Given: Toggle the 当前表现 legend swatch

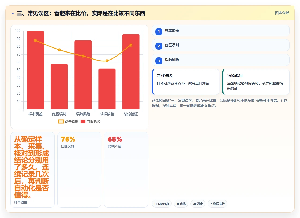Looking at the screenshot, I should (x=83, y=121).
